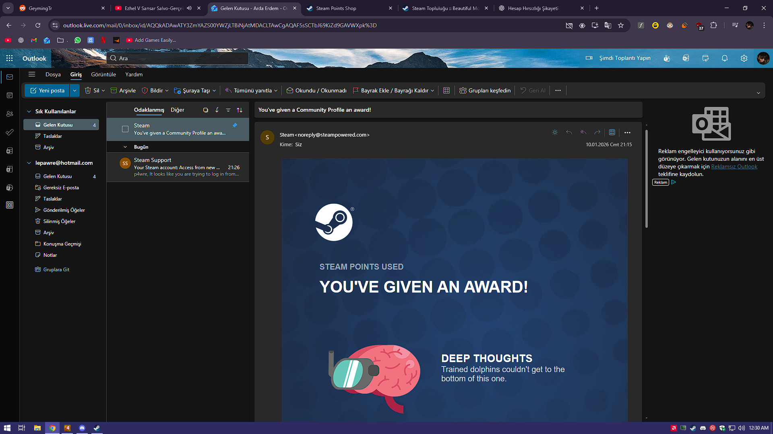Click the sort order arrows in message list
The image size is (773, 434).
tap(240, 110)
